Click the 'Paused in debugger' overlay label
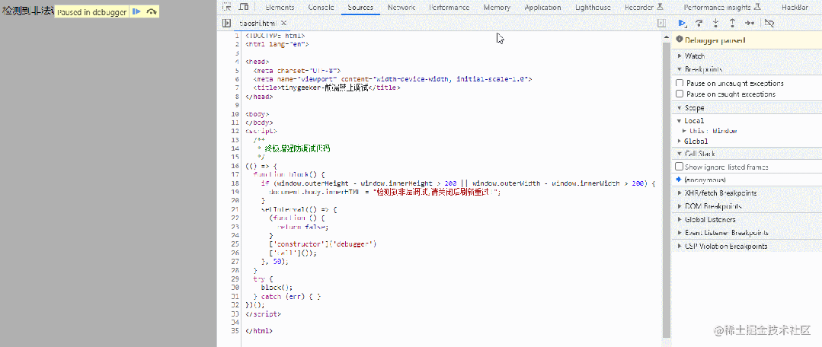Screen dimensions: 822x347 point(92,12)
